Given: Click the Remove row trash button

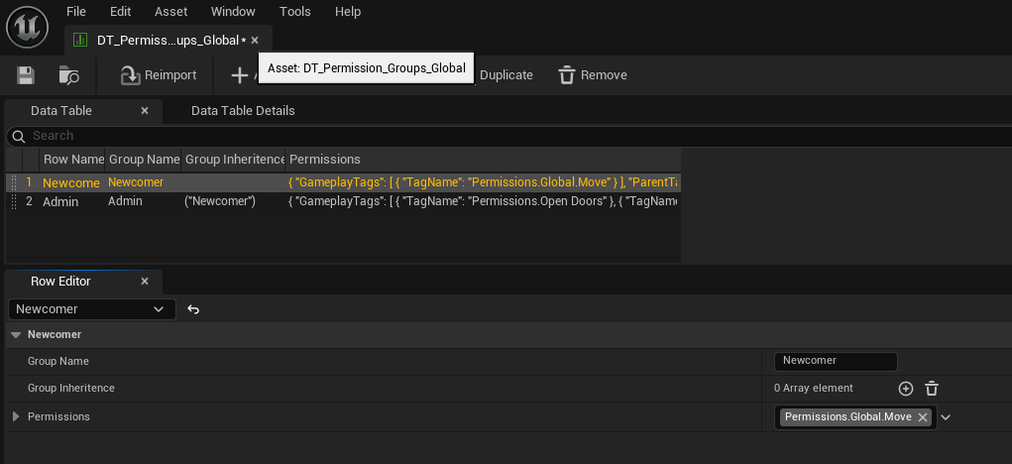Looking at the screenshot, I should (x=593, y=75).
